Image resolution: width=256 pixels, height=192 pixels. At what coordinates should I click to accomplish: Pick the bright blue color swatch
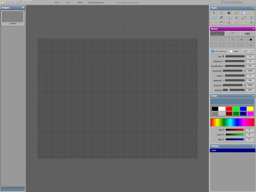tap(243, 109)
